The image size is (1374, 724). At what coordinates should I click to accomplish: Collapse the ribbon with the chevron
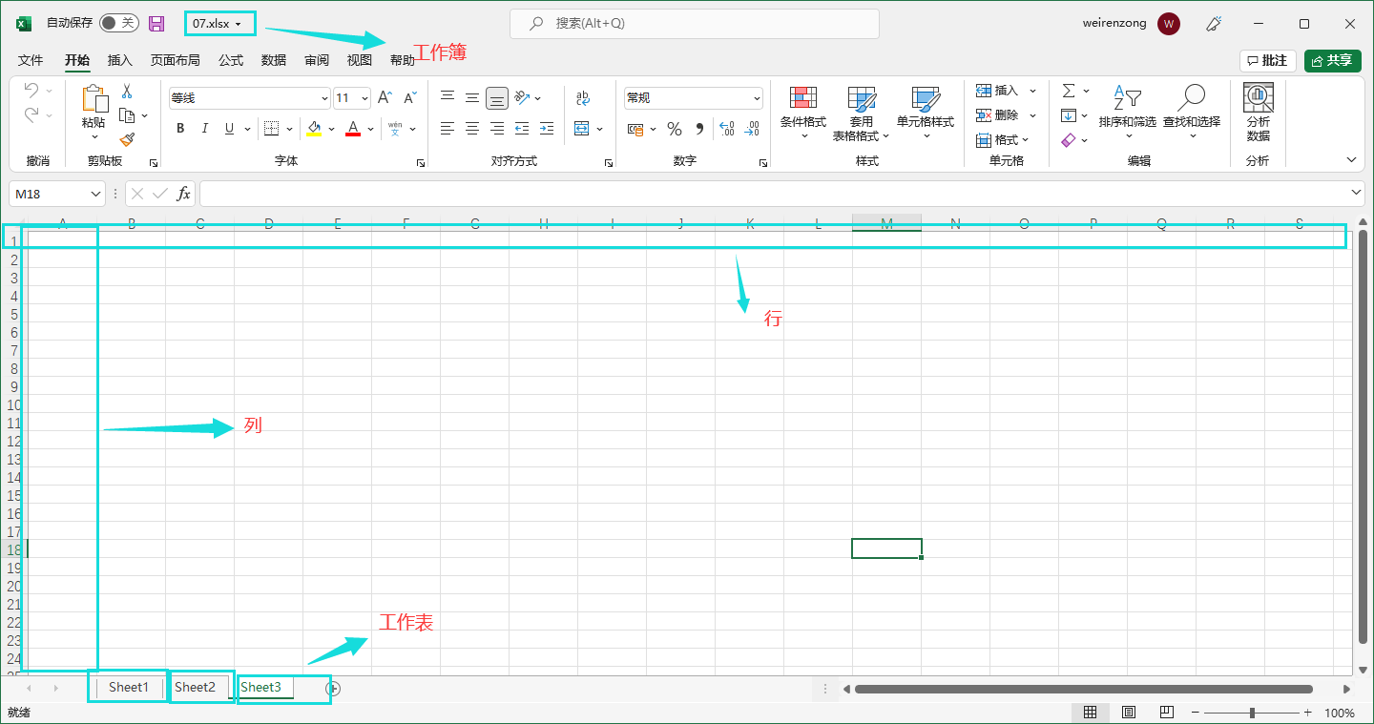1351,160
